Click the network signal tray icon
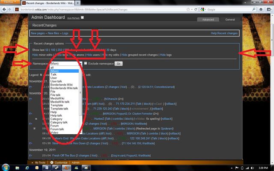Image resolution: width=274 pixels, height=171 pixels. pyautogui.click(x=247, y=168)
